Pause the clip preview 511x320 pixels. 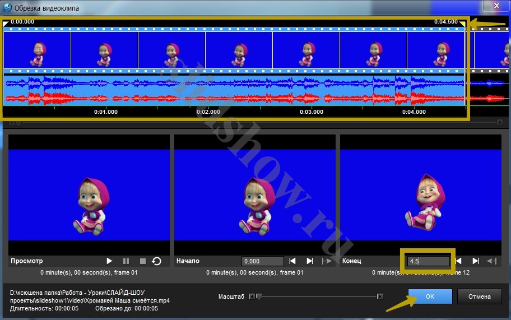click(126, 261)
